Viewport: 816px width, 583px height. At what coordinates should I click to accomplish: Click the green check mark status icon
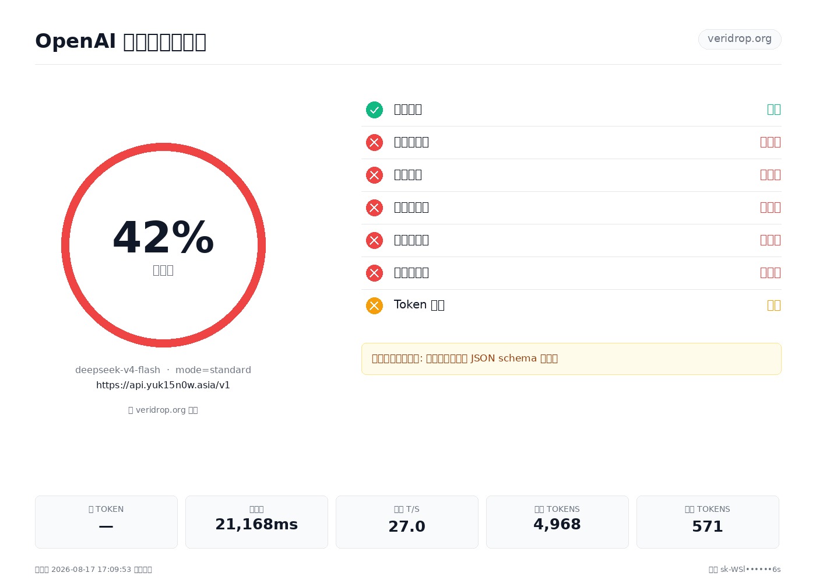point(374,110)
